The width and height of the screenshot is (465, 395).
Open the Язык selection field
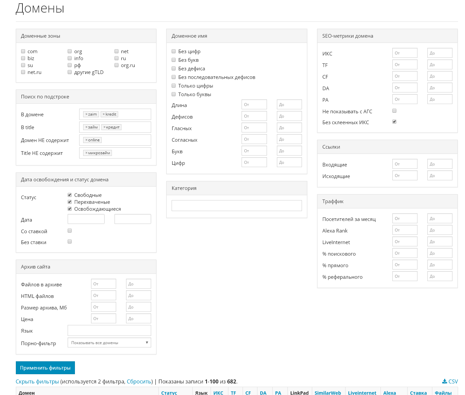(x=109, y=330)
